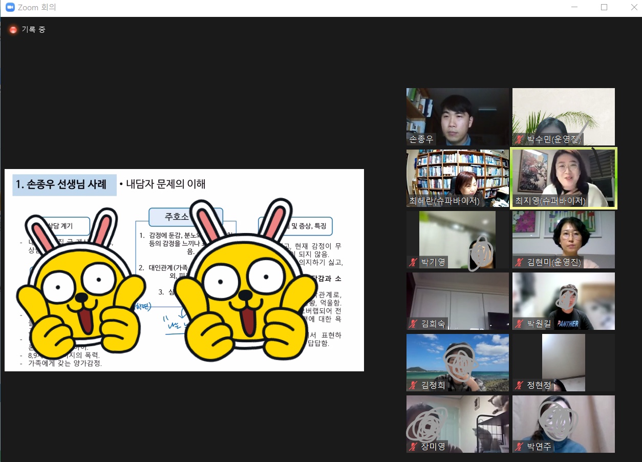642x462 pixels.
Task: Click the slide heading '1. 손종우 선생님 사례'
Action: [x=65, y=184]
